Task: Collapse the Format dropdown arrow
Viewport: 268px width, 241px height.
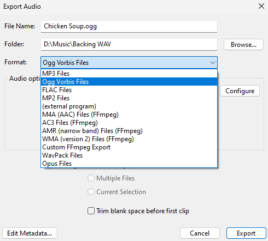Action: click(212, 63)
